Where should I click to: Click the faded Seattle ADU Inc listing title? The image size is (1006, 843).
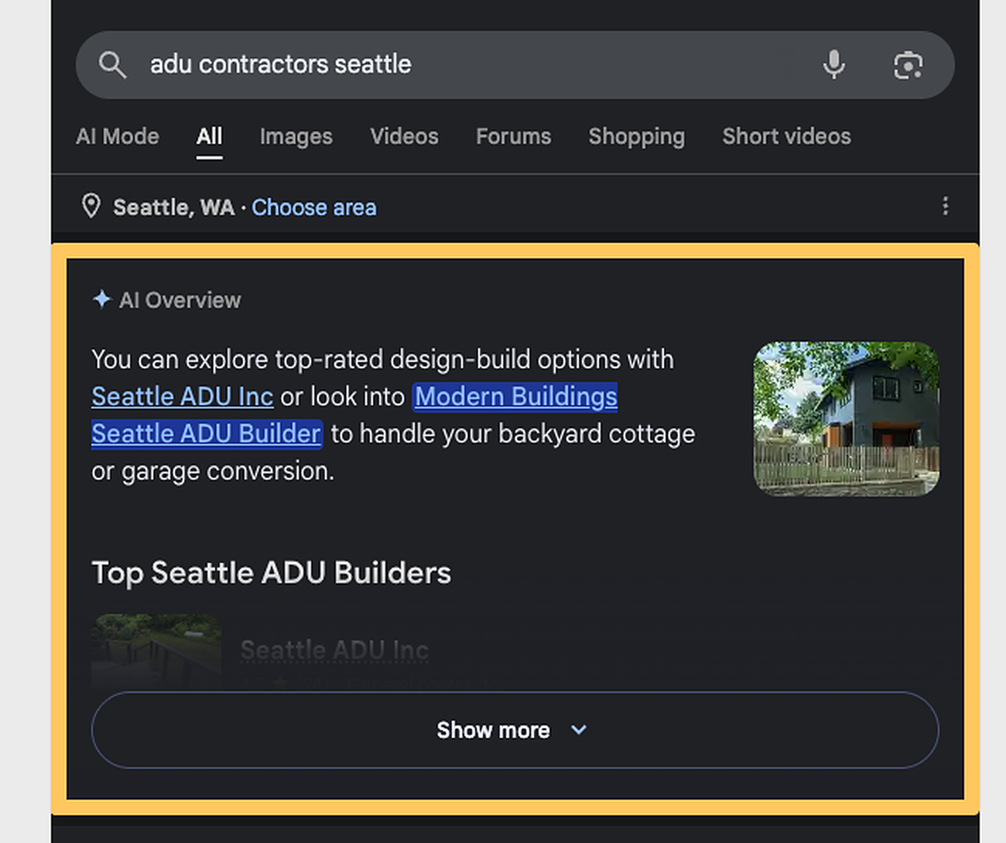click(x=334, y=650)
